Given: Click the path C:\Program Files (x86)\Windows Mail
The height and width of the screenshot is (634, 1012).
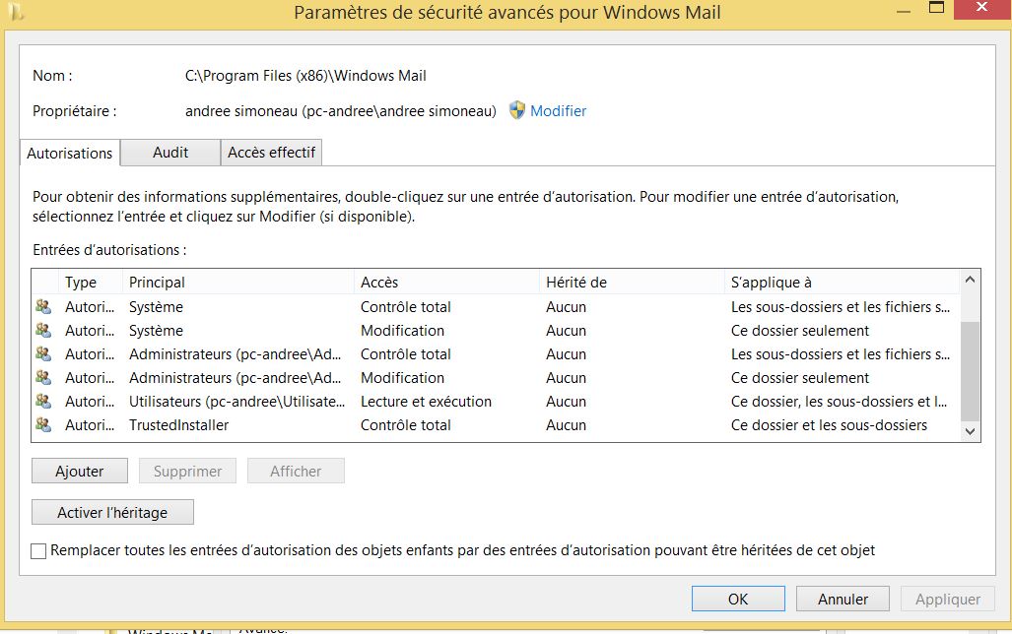Looking at the screenshot, I should (305, 76).
